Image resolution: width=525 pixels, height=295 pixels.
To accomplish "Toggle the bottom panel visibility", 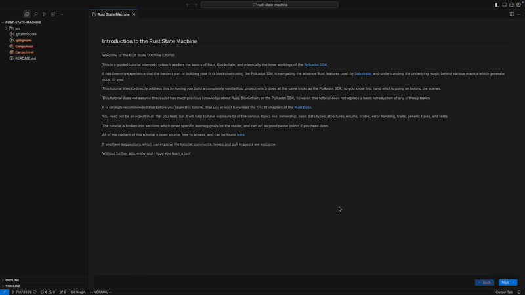I will coord(504,5).
